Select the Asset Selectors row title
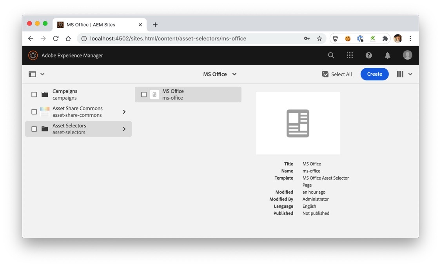This screenshot has width=441, height=267. pyautogui.click(x=69, y=125)
